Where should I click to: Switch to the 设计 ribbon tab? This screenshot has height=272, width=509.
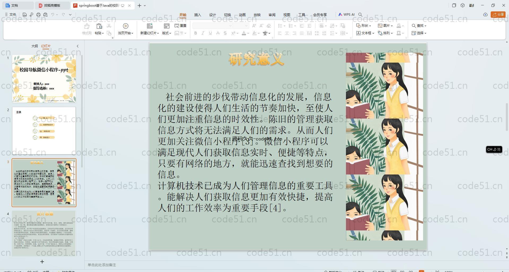(213, 15)
